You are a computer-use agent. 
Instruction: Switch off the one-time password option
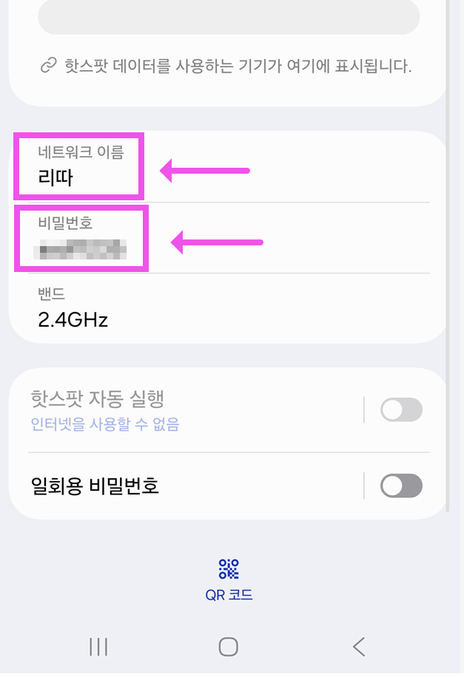point(402,486)
